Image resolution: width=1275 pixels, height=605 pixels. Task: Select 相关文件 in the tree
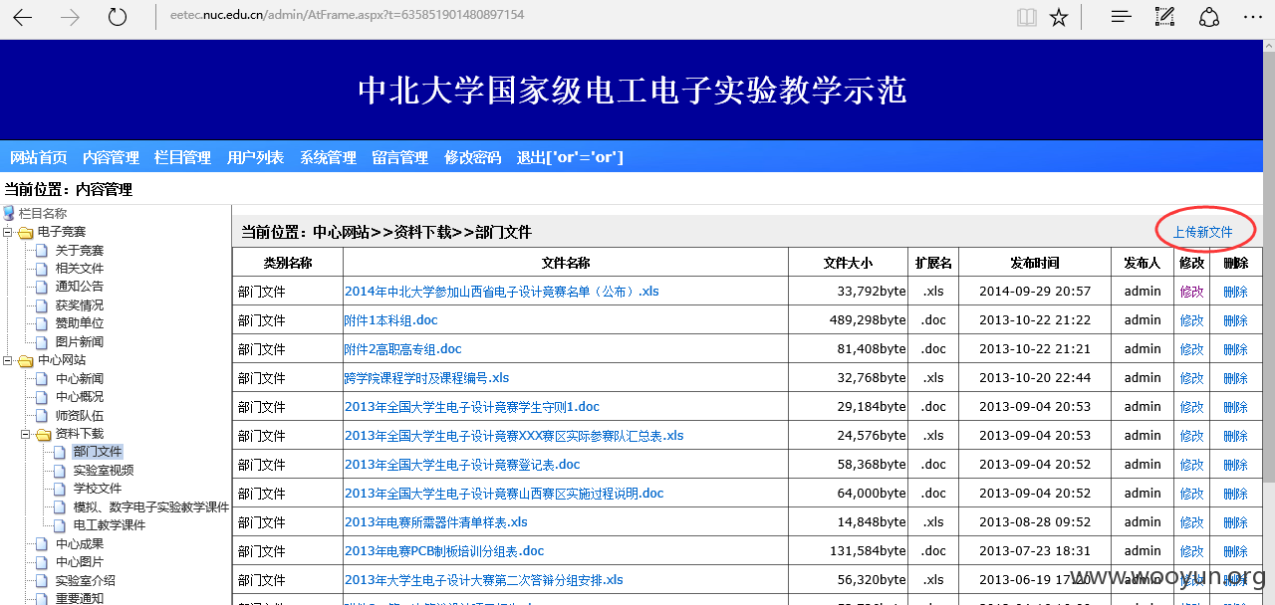79,269
